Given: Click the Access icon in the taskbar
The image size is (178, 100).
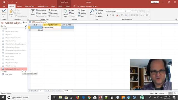Looking at the screenshot, I should [x=100, y=97].
